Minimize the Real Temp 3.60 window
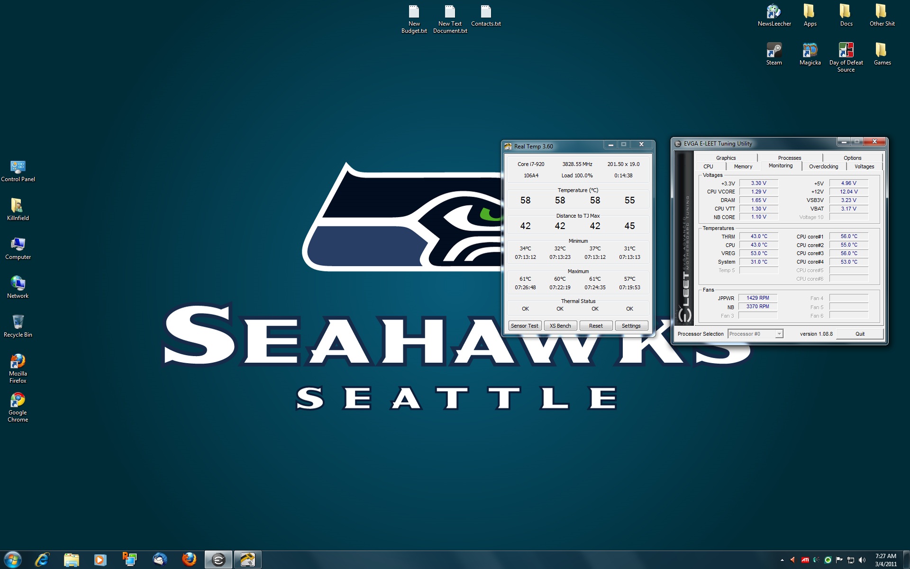 [x=610, y=145]
